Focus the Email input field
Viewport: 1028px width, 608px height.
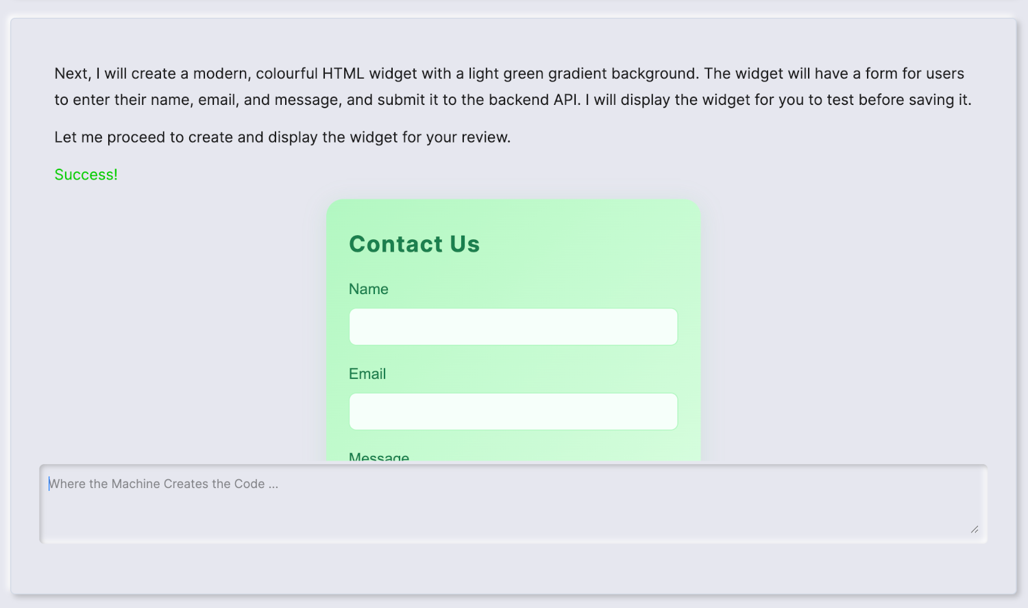[x=513, y=411]
